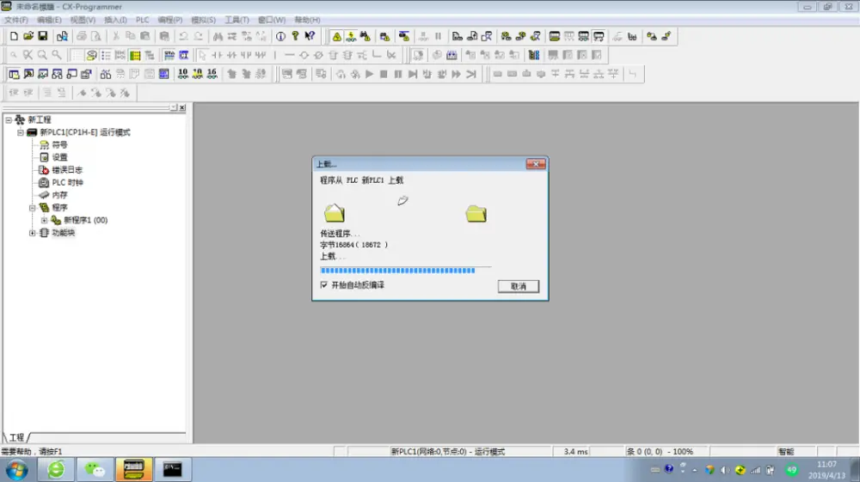Viewport: 860px width, 482px height.
Task: Open the 帮助(H) menu
Action: pos(307,20)
